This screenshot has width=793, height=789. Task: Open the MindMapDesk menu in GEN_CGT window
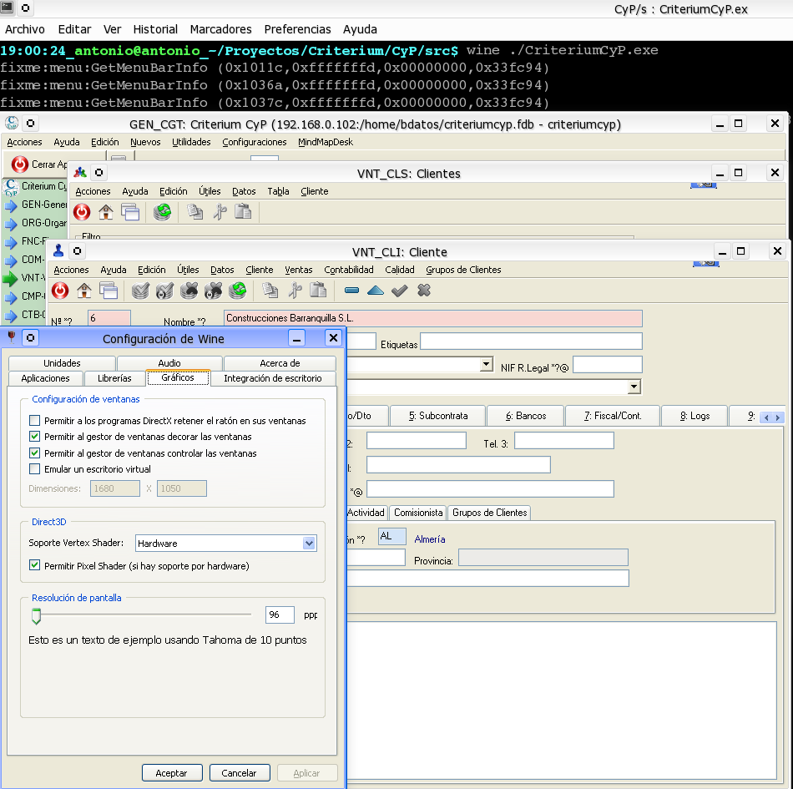pos(326,142)
